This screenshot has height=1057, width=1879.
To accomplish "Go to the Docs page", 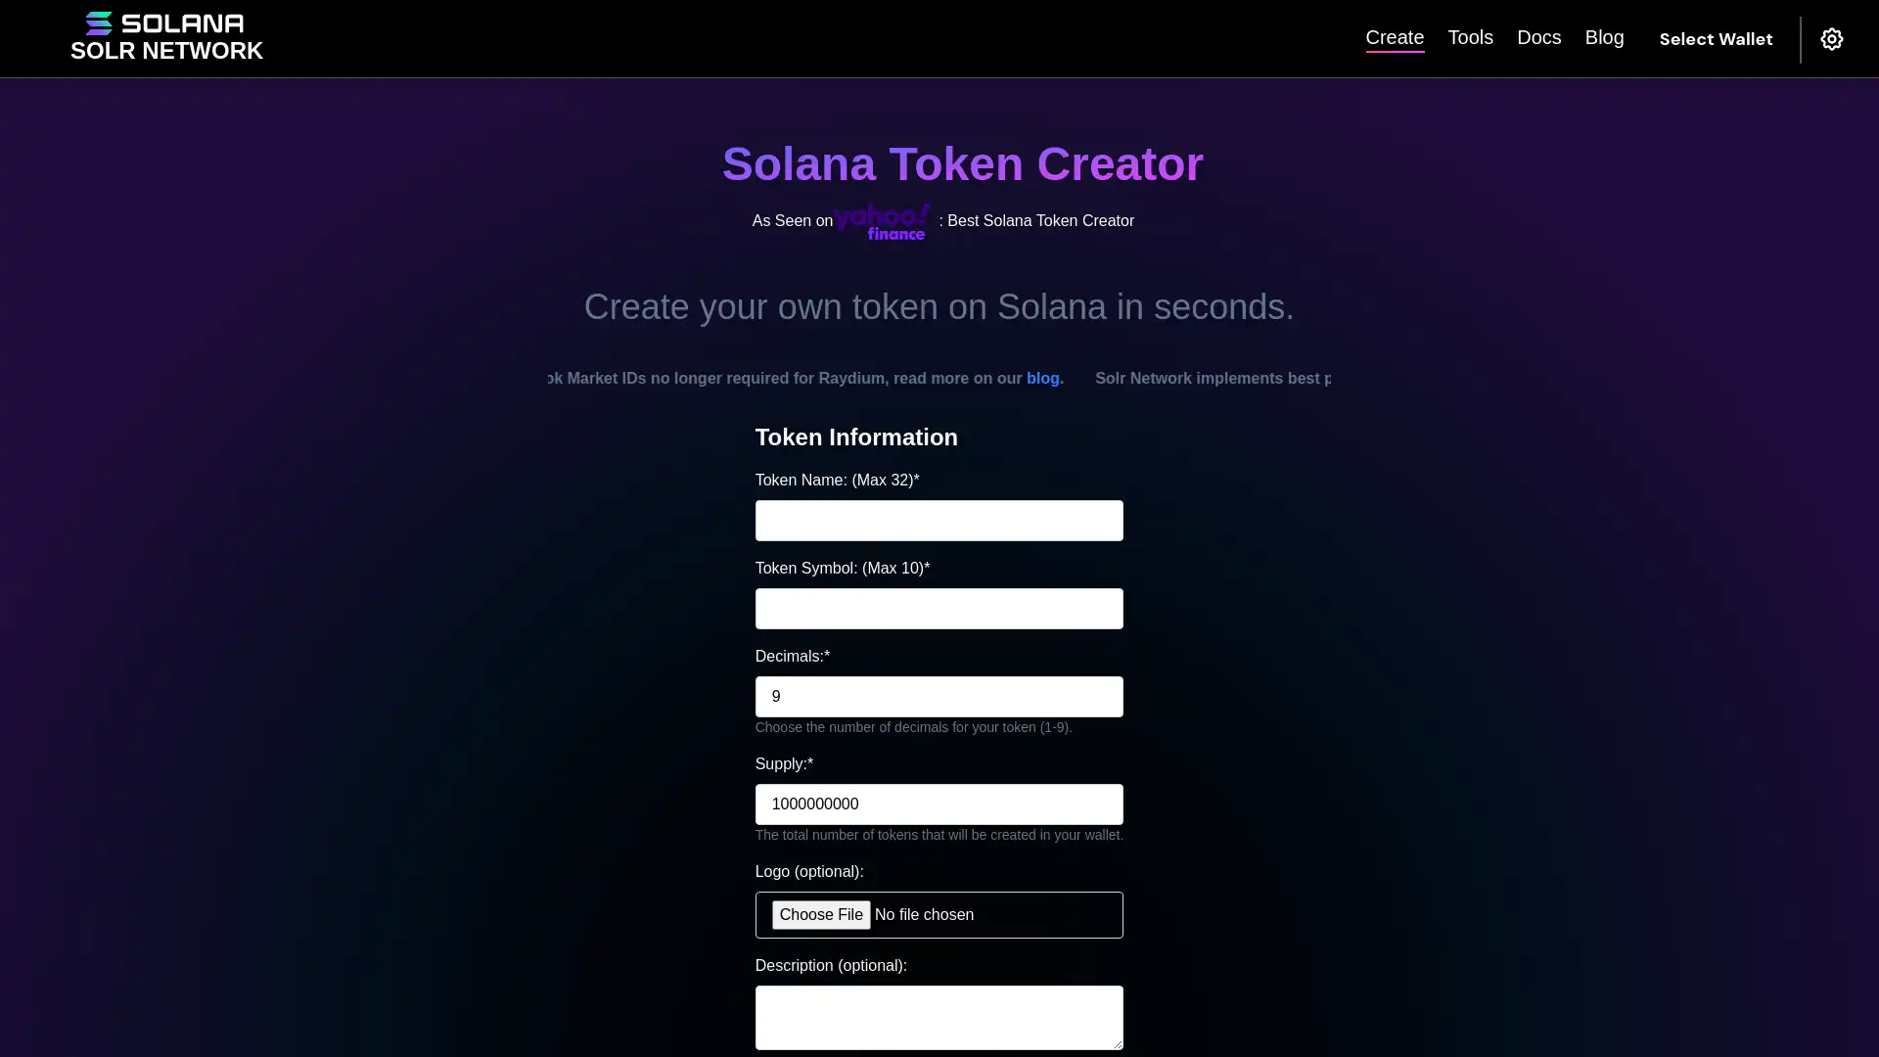I will (1538, 37).
